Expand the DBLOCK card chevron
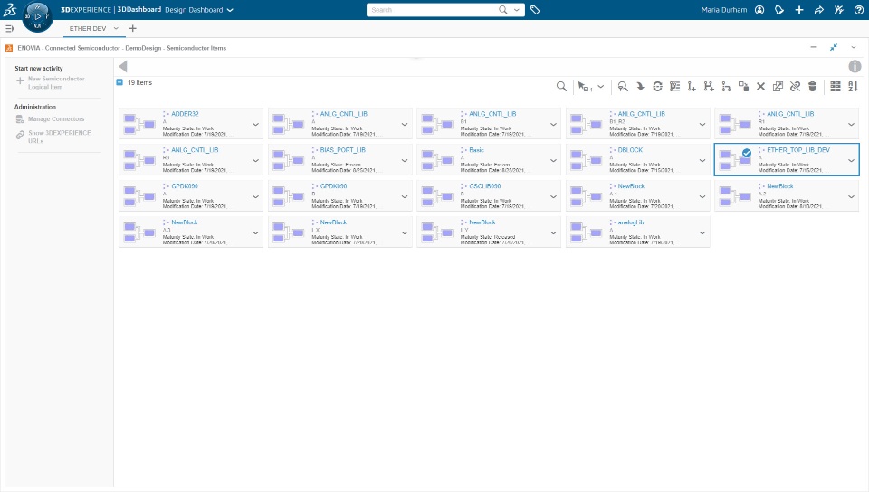Image resolution: width=869 pixels, height=492 pixels. [702, 160]
